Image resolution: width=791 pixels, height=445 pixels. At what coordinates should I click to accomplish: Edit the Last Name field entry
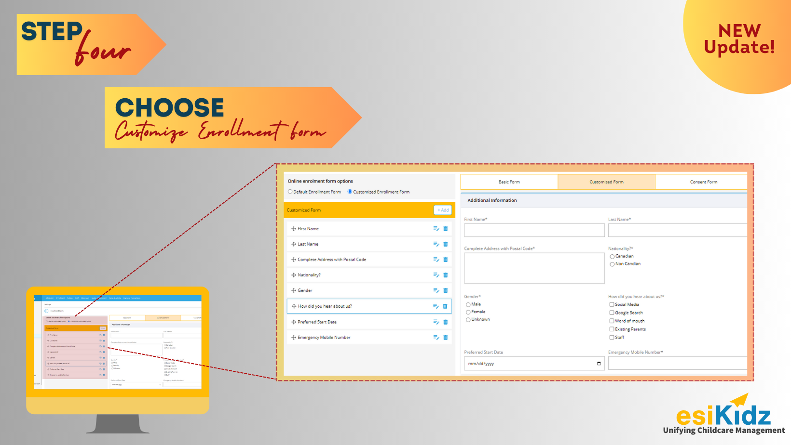[x=436, y=244]
